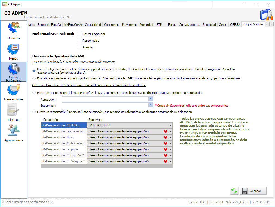Image resolution: width=275 pixels, height=207 pixels.
Task: Enable the Gestor Comercial email checkbox
Action: 80,34
